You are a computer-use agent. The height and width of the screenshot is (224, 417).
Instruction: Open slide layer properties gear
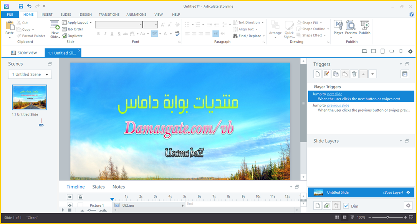point(408,206)
